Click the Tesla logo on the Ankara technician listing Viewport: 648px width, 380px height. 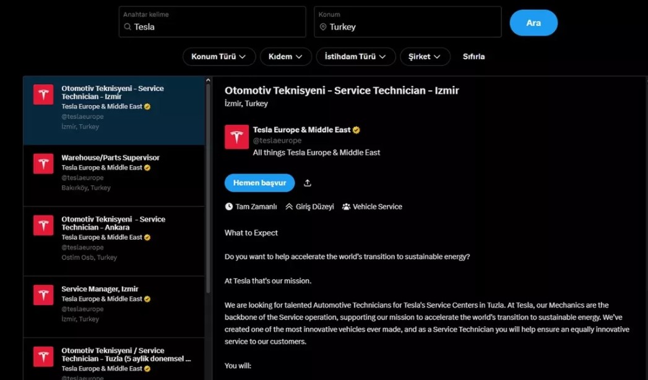click(43, 226)
